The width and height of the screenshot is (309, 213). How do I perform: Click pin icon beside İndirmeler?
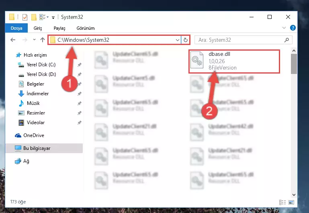(x=80, y=94)
